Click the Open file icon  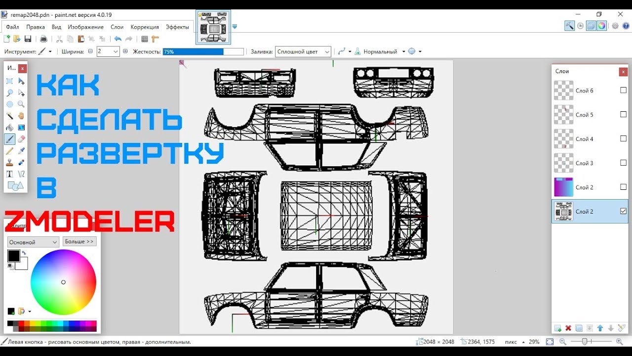pos(17,39)
